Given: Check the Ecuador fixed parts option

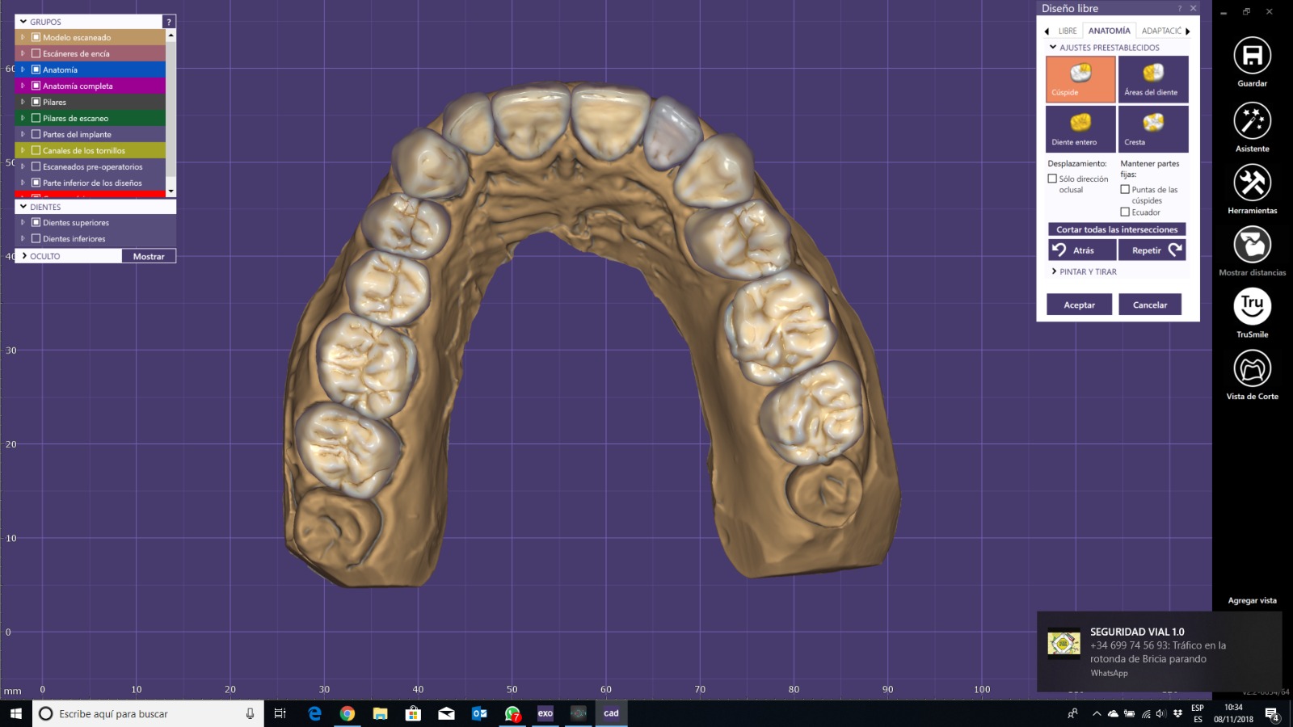Looking at the screenshot, I should (1125, 212).
